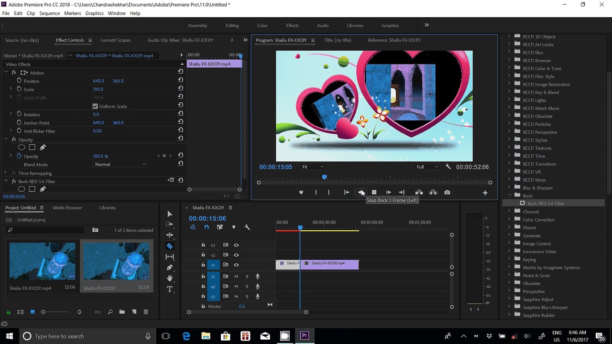Image resolution: width=612 pixels, height=344 pixels.
Task: Mute audio track A1
Action: (x=236, y=276)
